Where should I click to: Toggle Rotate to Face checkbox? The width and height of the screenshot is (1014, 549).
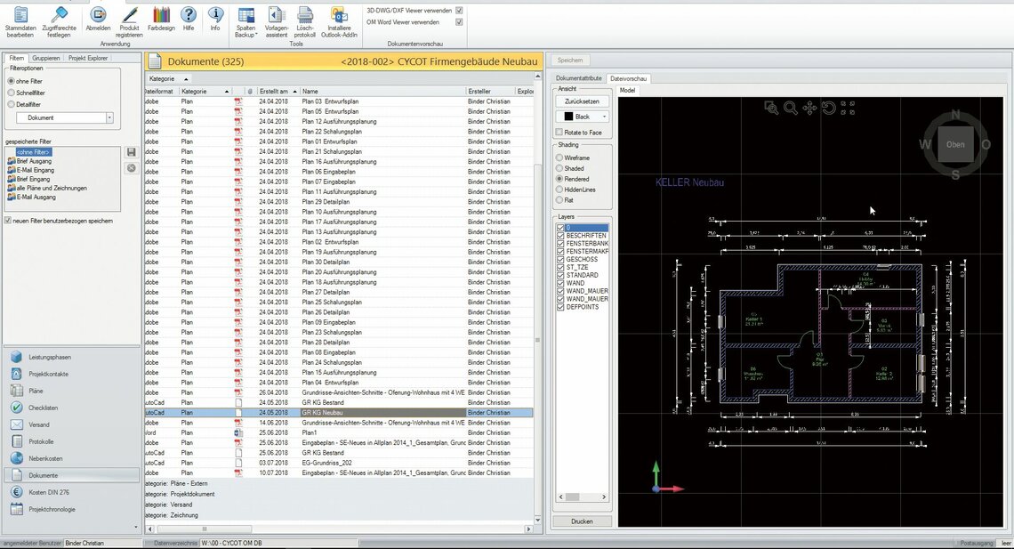559,133
